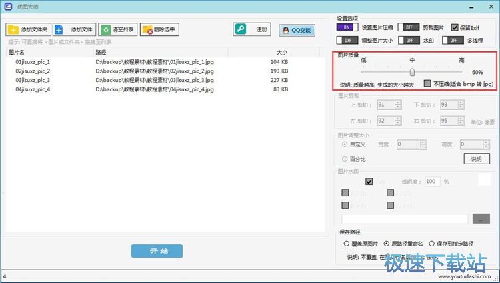This screenshot has height=283, width=500.
Task: Click the 优图大师 app icon in title bar
Action: pyautogui.click(x=8, y=7)
